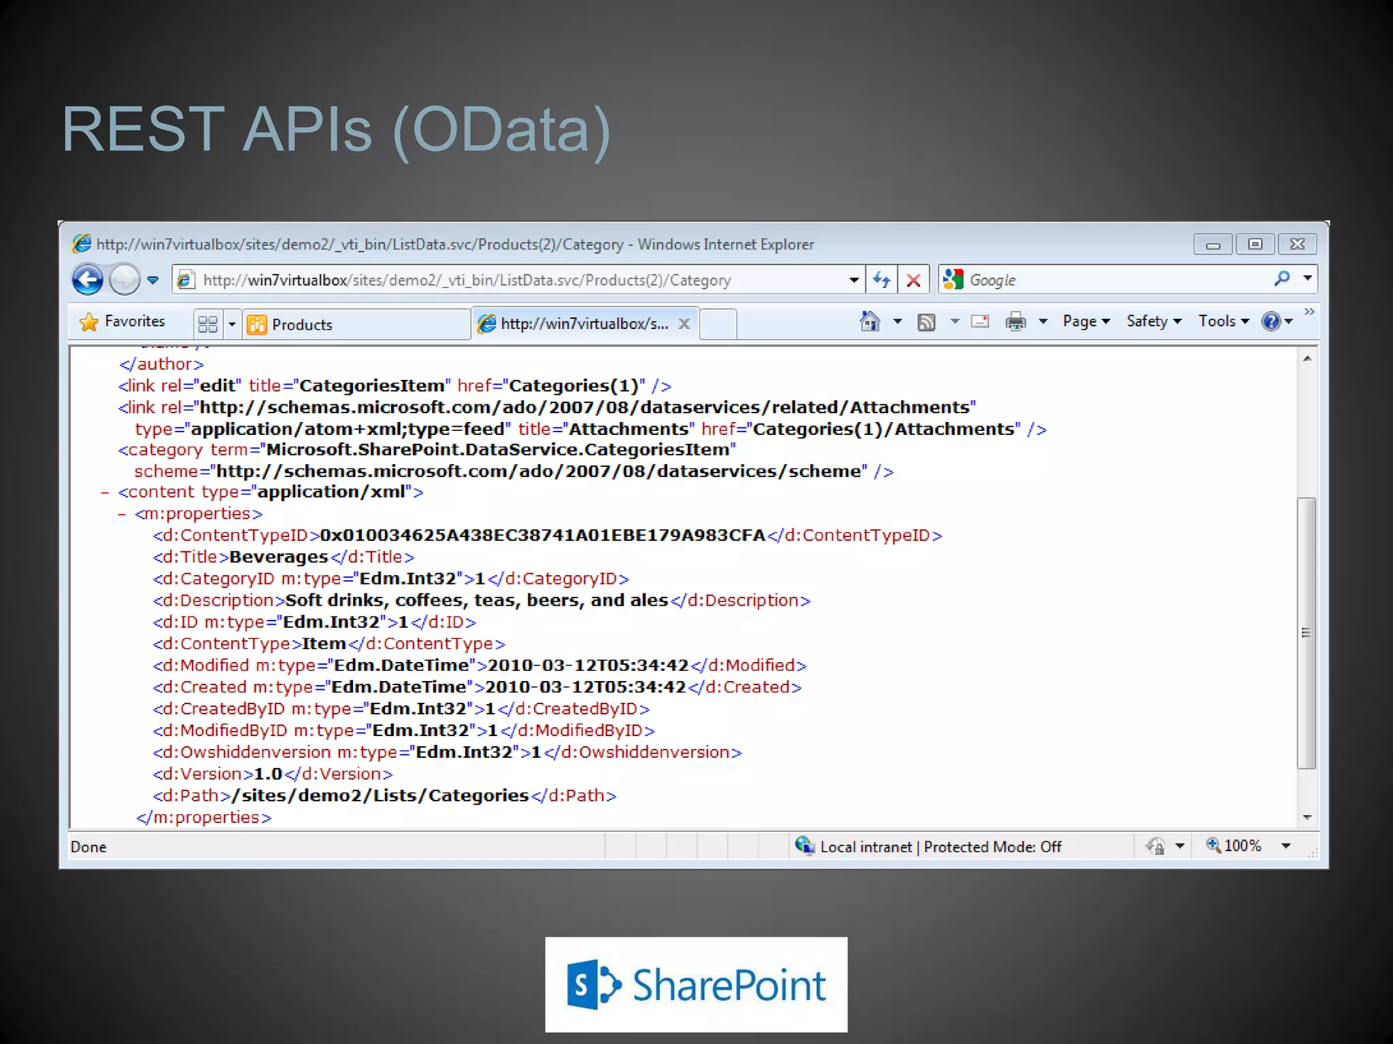Click the Quick Tabs grid icon
1393x1044 pixels.
(207, 324)
